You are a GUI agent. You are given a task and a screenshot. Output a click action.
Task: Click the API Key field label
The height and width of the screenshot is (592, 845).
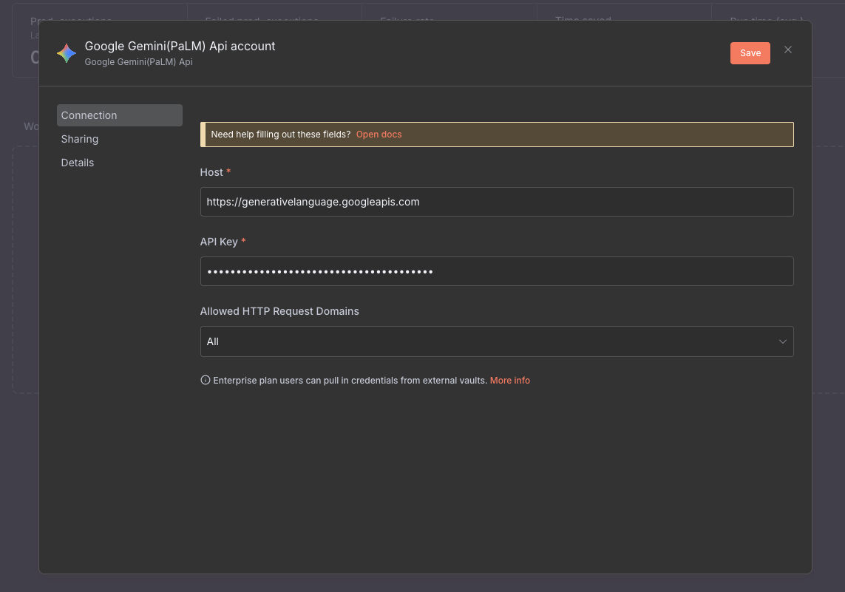click(x=219, y=242)
